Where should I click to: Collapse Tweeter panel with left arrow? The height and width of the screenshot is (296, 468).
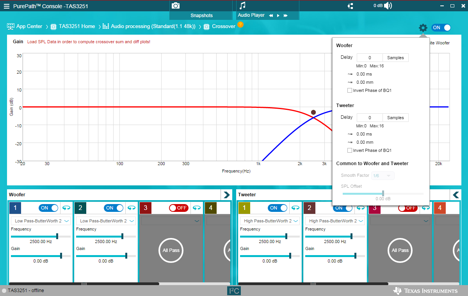pos(456,195)
